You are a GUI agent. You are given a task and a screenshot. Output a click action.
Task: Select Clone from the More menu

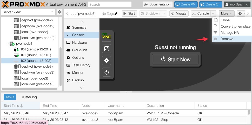[232, 20]
